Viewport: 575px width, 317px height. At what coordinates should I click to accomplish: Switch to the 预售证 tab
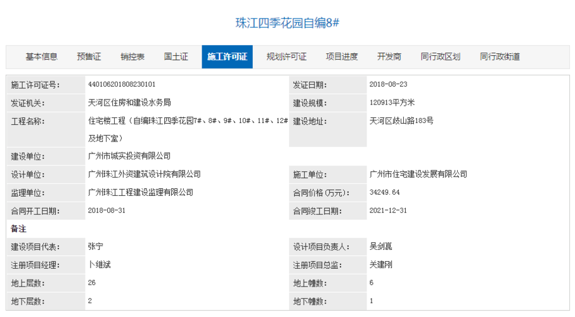pyautogui.click(x=89, y=57)
